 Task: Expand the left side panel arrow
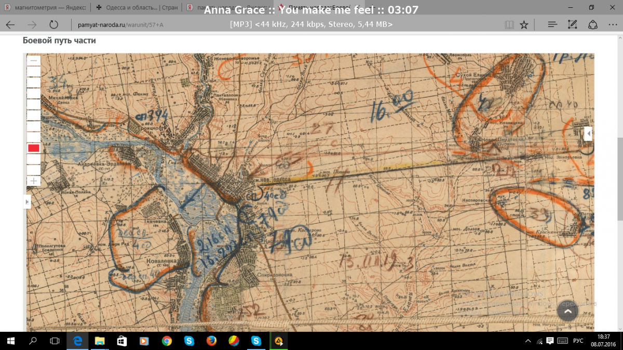tap(28, 201)
